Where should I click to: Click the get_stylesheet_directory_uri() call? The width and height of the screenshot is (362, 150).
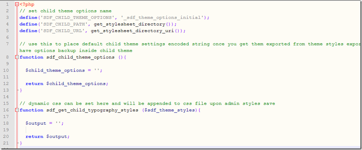(136, 31)
